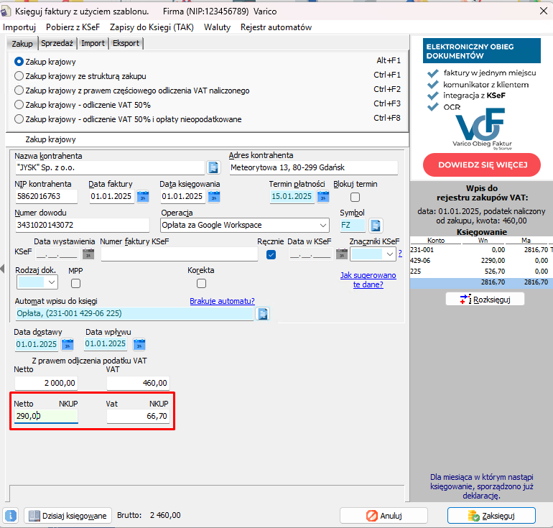
Task: Click the list icon beside Symbol FZ
Action: [376, 225]
